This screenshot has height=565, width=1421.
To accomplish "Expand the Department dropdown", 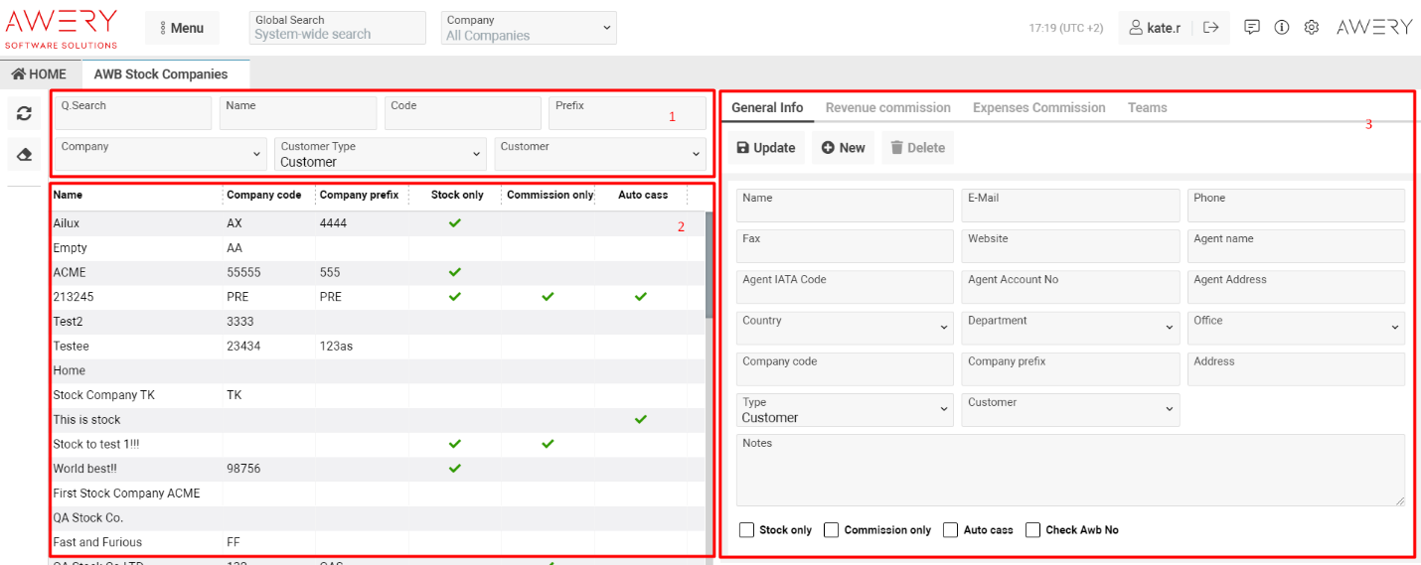I will 1070,328.
